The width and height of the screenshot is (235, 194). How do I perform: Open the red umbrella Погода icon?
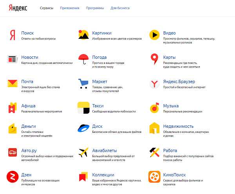[x=83, y=59]
